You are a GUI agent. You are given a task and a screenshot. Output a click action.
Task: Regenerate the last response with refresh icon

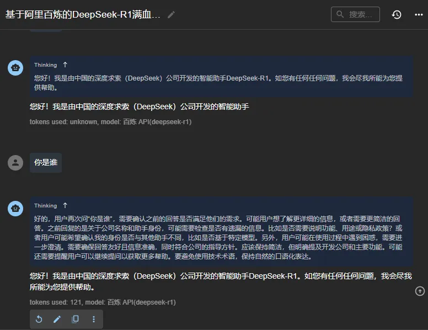(39, 319)
